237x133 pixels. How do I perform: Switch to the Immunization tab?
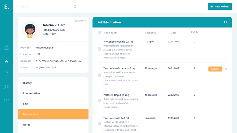(53, 93)
